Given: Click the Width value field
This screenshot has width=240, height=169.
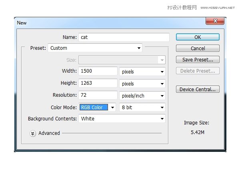Looking at the screenshot, I should click(98, 71).
